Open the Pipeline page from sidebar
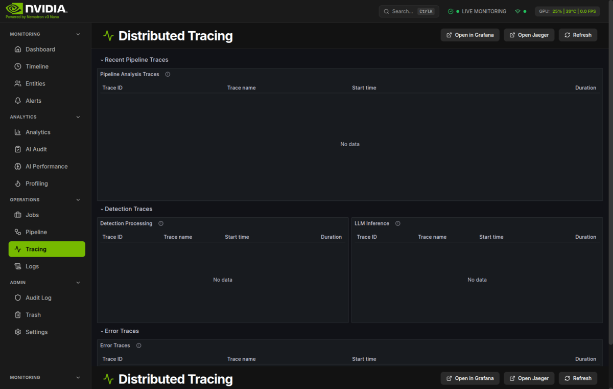This screenshot has height=389, width=613. point(36,232)
